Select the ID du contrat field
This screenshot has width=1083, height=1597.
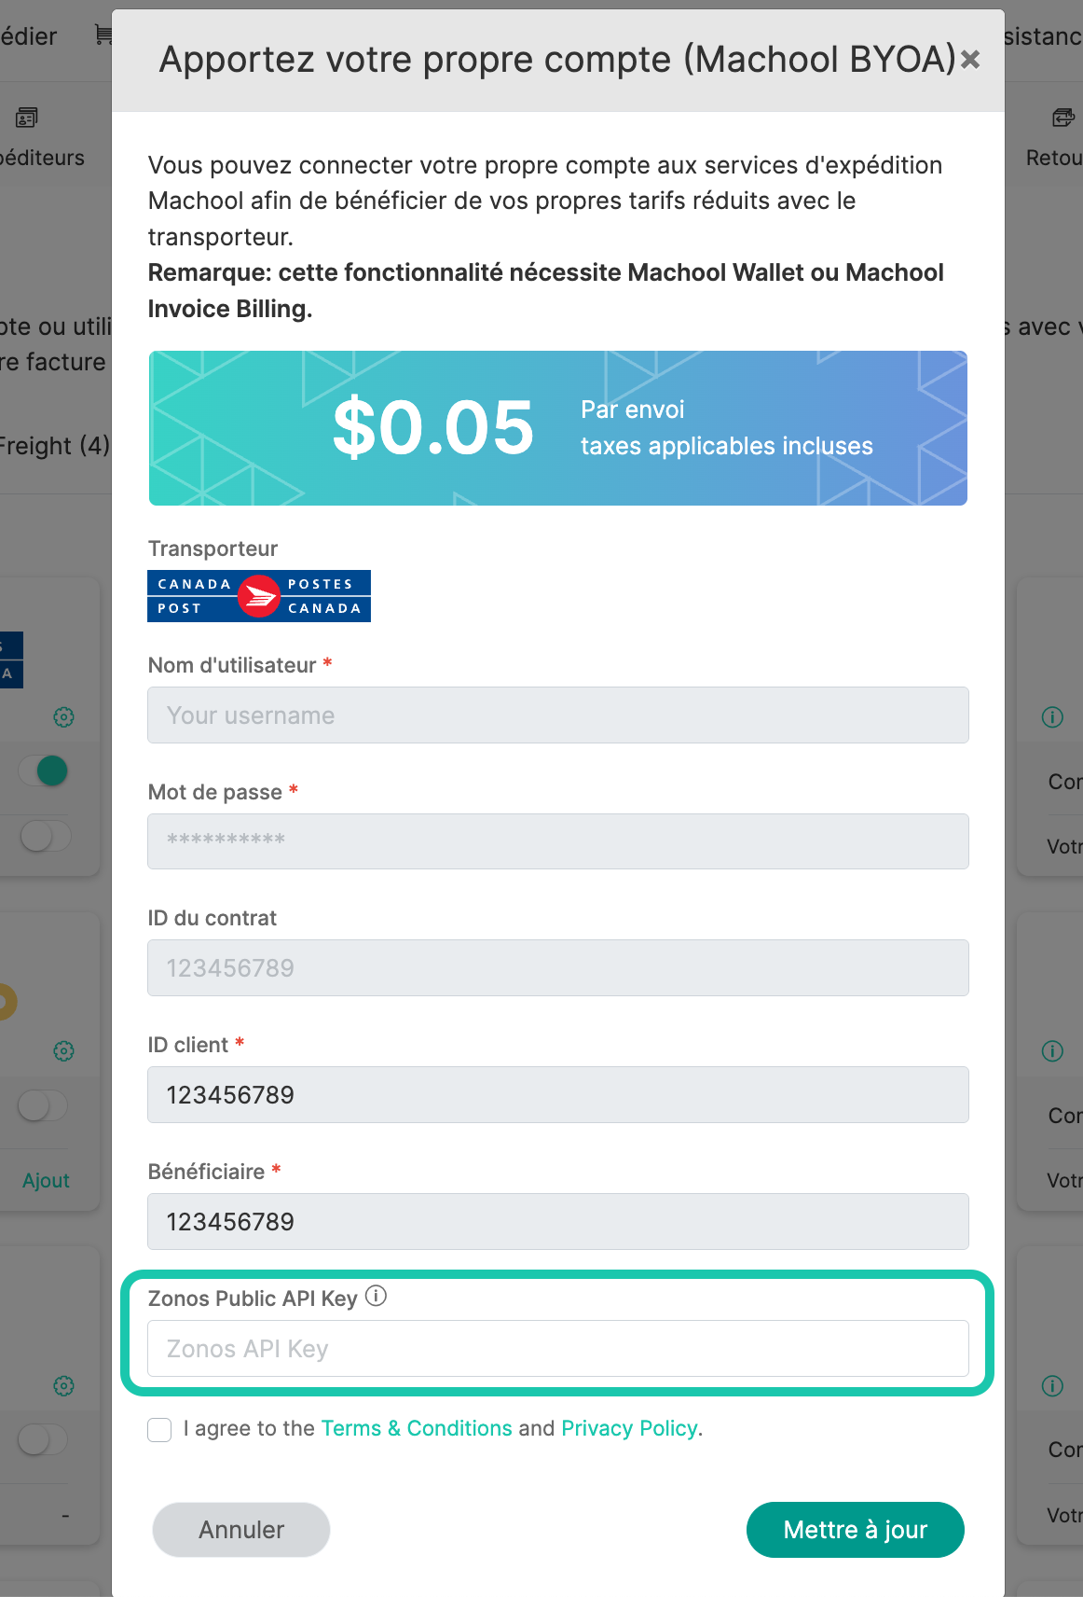557,968
